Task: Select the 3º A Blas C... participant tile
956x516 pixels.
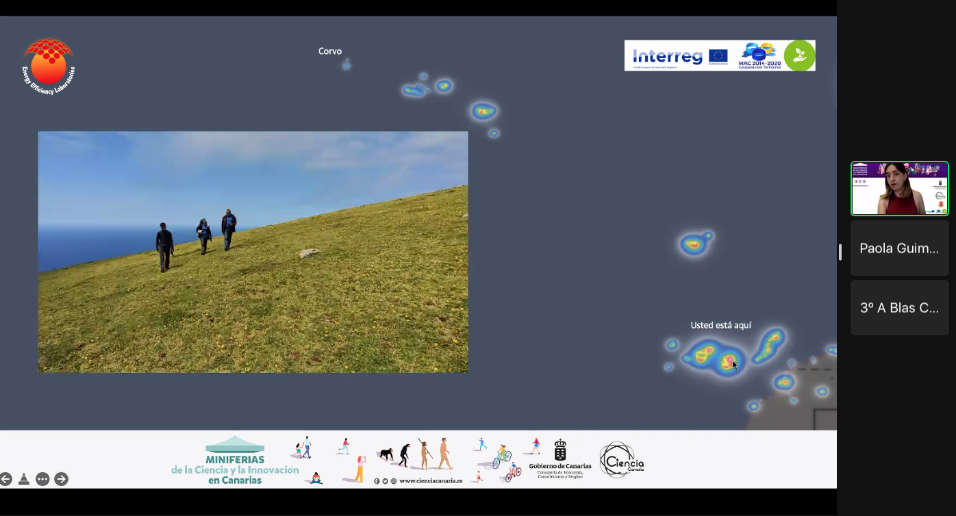Action: pos(899,307)
